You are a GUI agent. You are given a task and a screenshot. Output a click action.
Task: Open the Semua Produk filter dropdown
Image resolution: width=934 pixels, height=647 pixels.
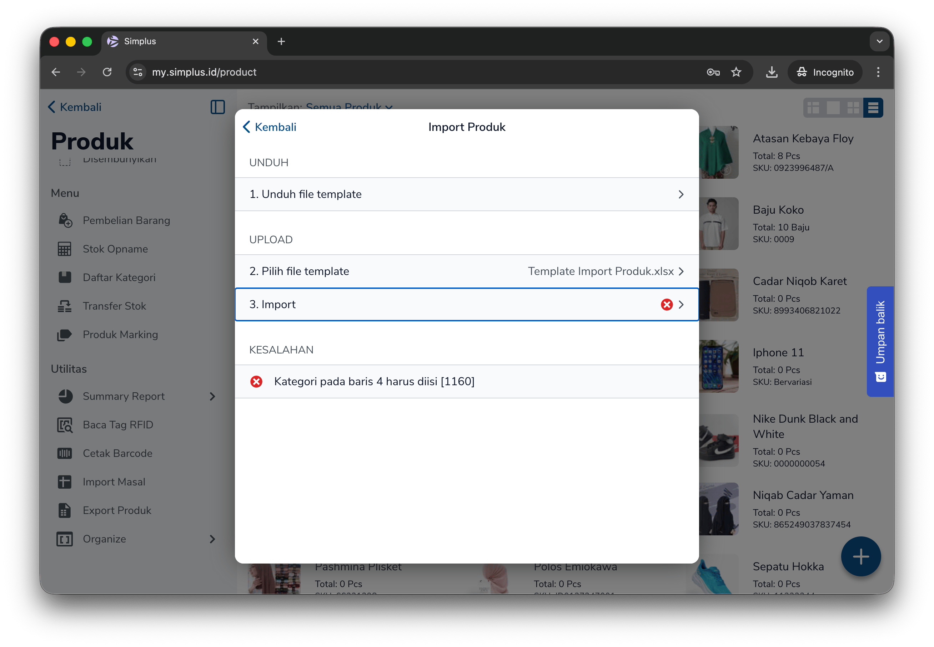[x=349, y=107]
